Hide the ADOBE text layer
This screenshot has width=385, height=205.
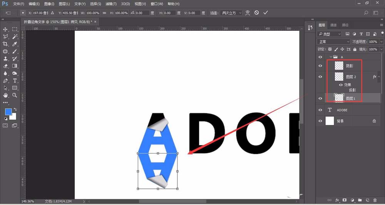(x=320, y=110)
